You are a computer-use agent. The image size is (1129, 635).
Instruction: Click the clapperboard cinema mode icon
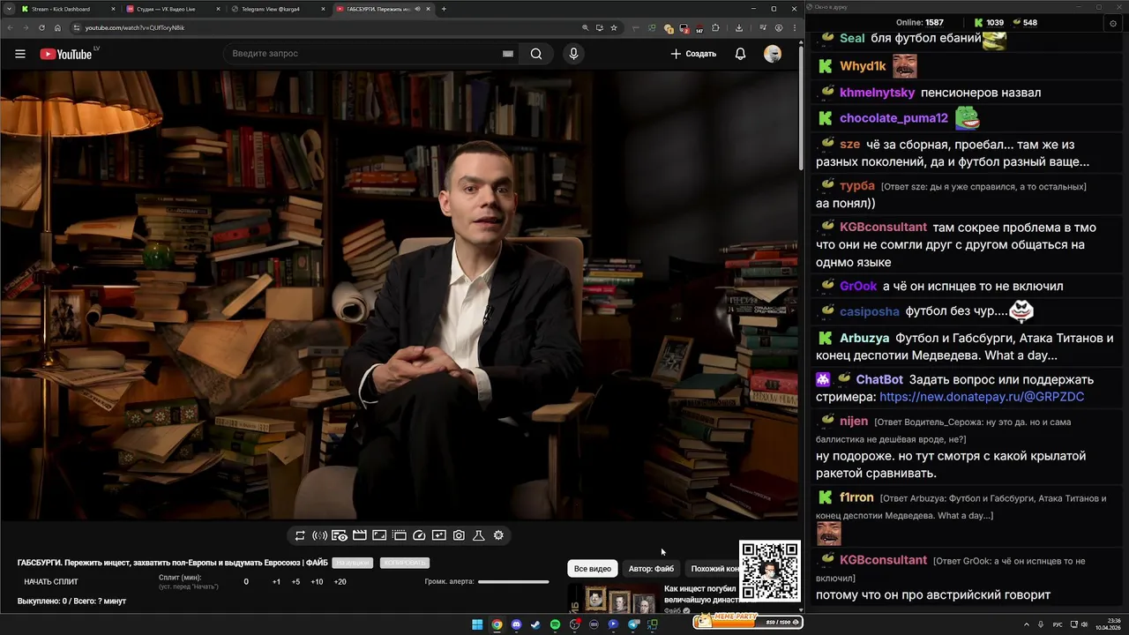(x=360, y=535)
